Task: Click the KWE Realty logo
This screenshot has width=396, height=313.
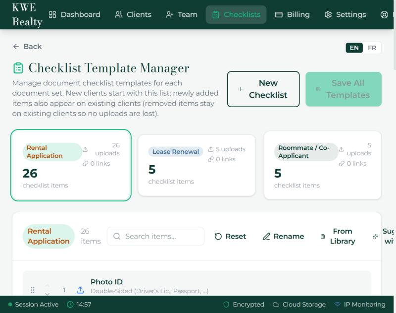Action: tap(27, 15)
